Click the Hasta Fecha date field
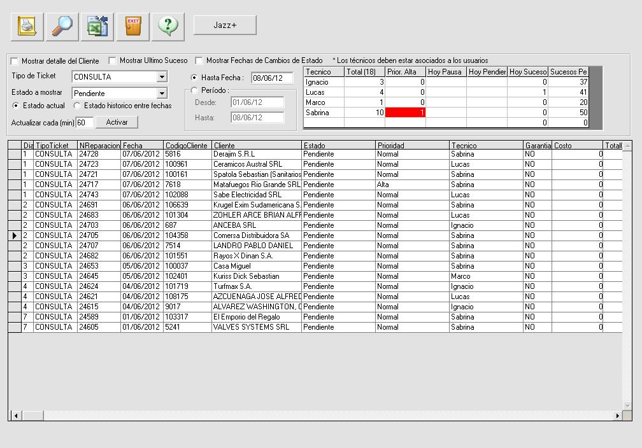Viewport: 642px width, 448px height. pyautogui.click(x=272, y=78)
